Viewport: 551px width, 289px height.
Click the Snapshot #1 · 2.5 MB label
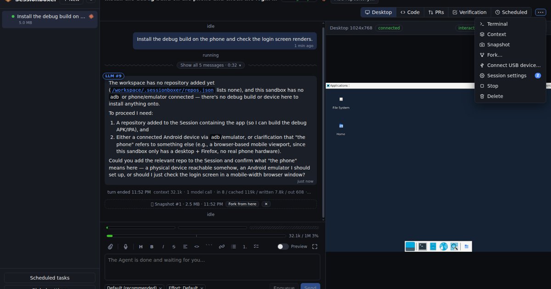(187, 204)
